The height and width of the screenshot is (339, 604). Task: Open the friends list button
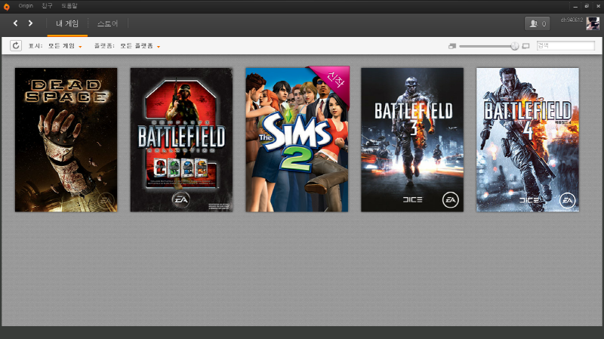pos(537,23)
